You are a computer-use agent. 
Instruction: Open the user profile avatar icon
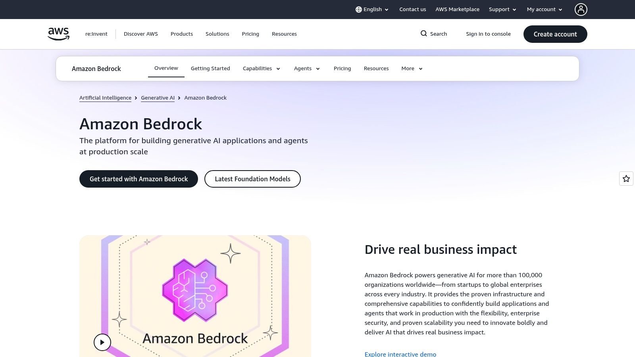pyautogui.click(x=581, y=10)
